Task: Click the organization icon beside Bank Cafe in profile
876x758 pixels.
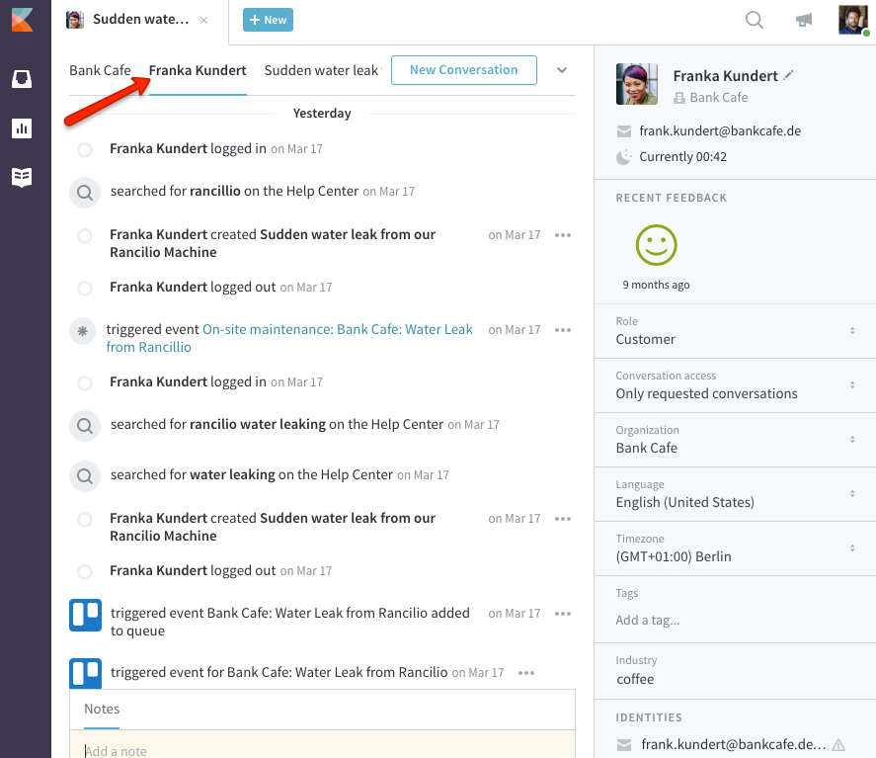Action: [678, 98]
